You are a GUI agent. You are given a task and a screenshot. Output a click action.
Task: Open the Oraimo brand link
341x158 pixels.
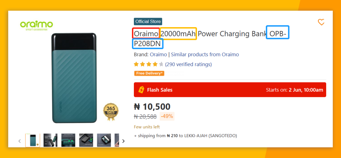(x=158, y=54)
